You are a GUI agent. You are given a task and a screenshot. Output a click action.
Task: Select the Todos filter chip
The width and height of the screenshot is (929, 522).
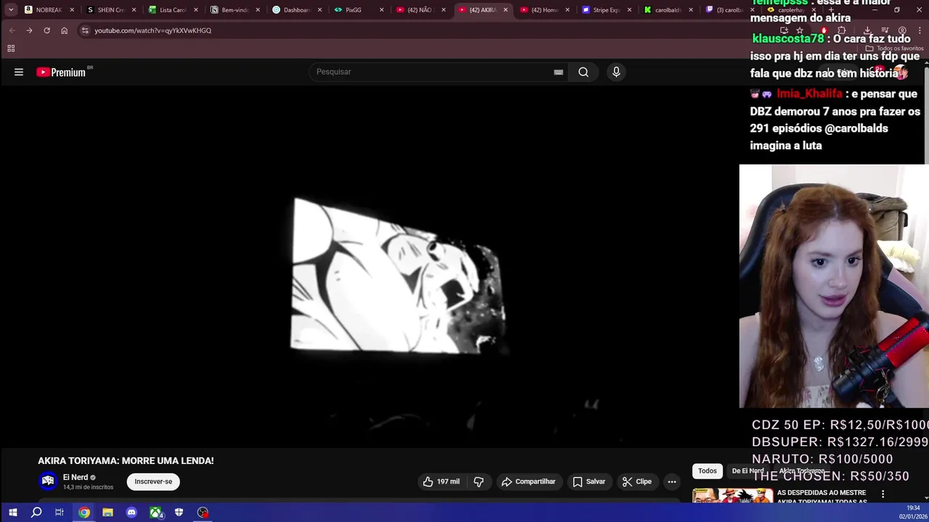point(708,471)
